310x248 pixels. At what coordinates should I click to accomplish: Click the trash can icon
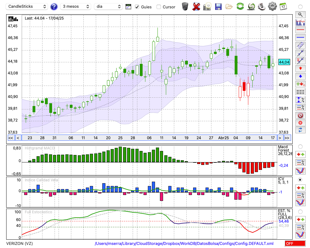point(185,7)
